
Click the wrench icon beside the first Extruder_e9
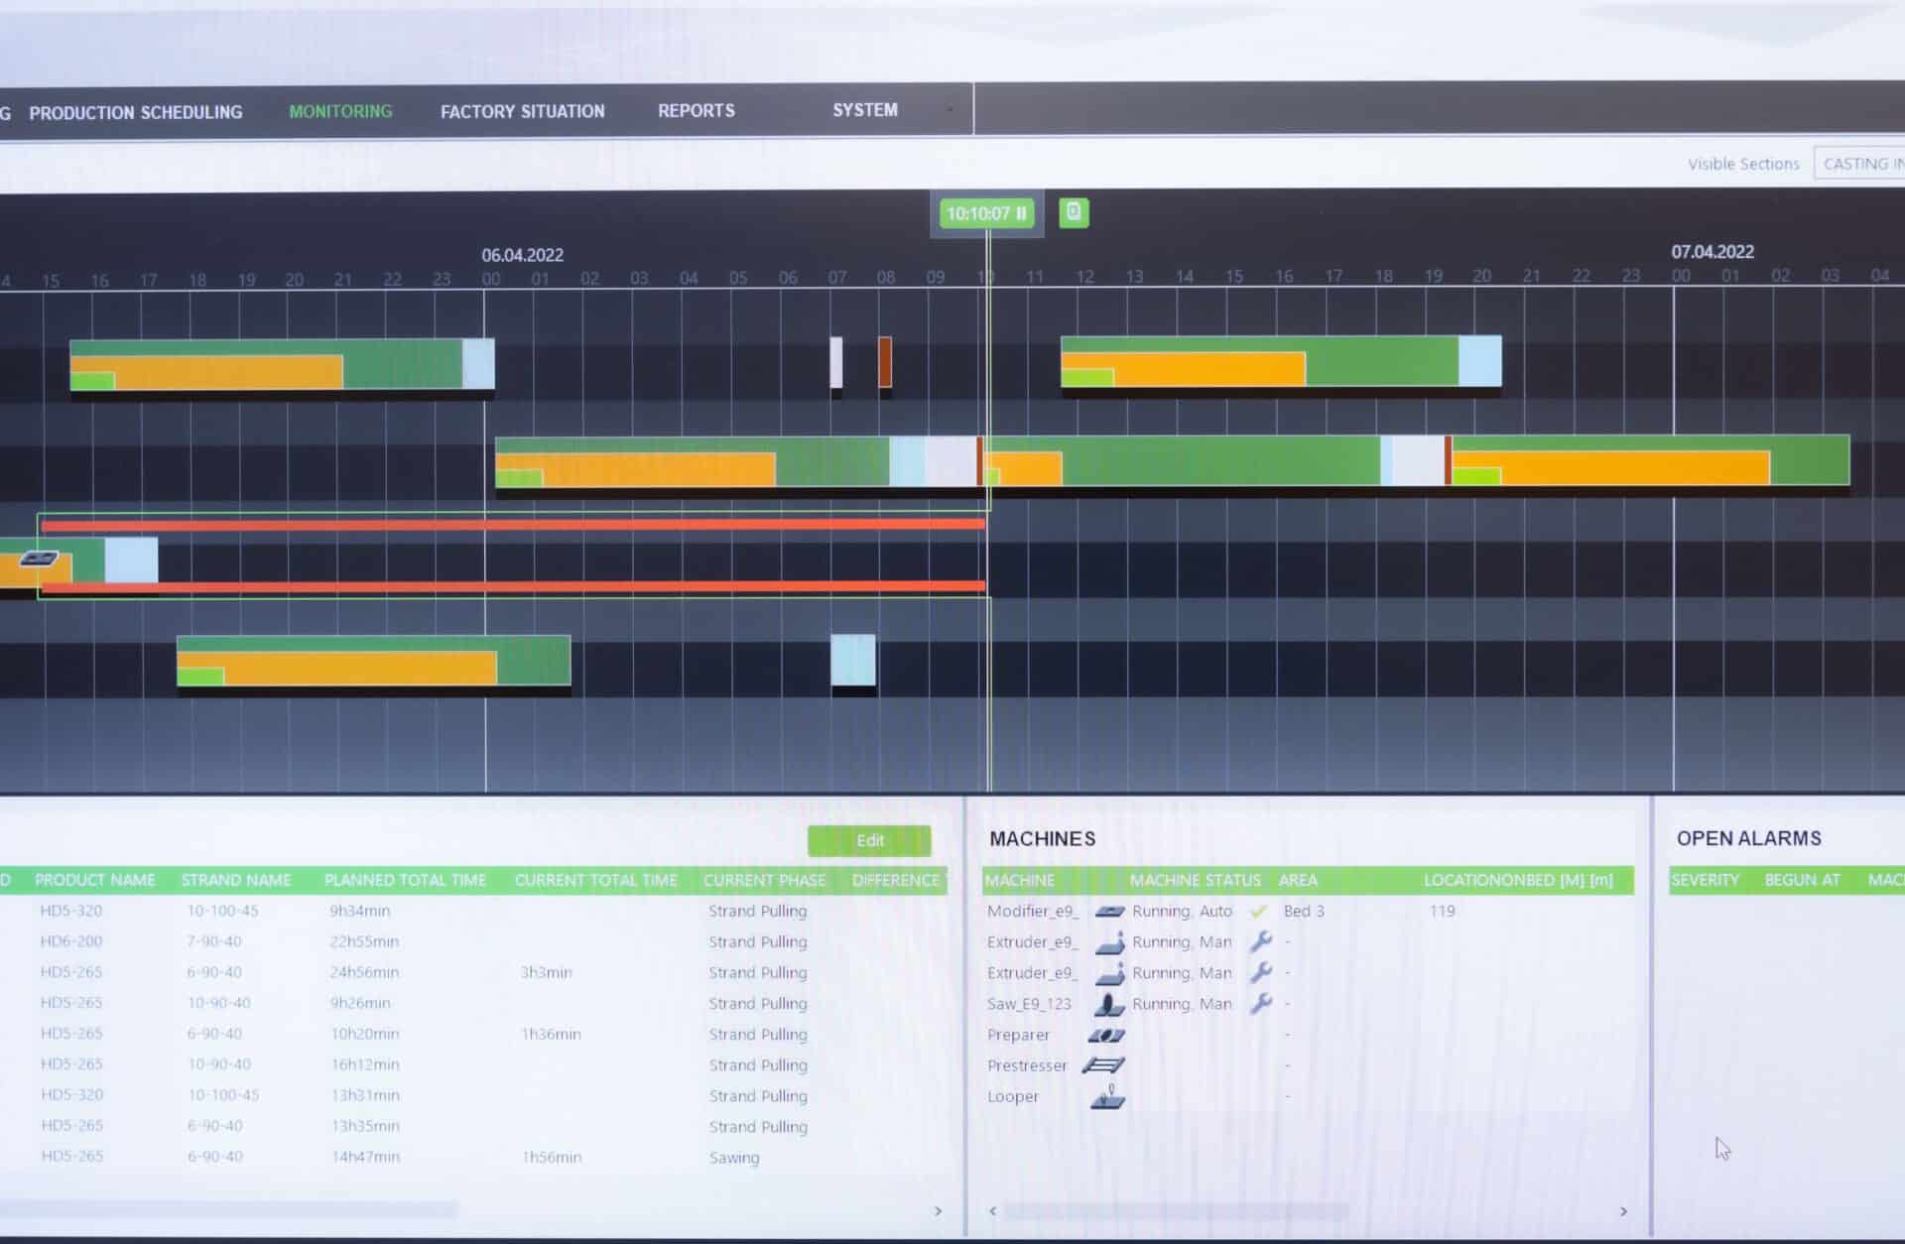coord(1260,941)
